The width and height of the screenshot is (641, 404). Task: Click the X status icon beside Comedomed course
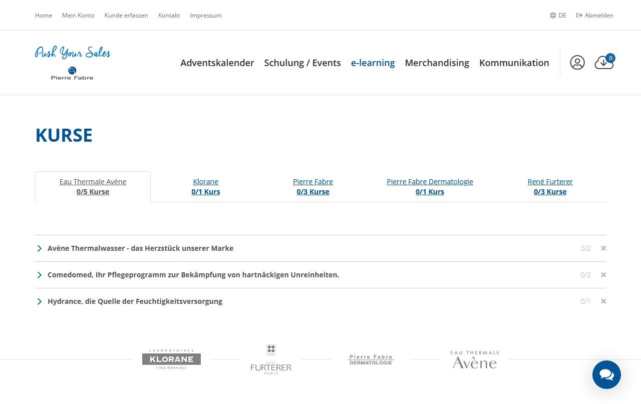[x=603, y=275]
